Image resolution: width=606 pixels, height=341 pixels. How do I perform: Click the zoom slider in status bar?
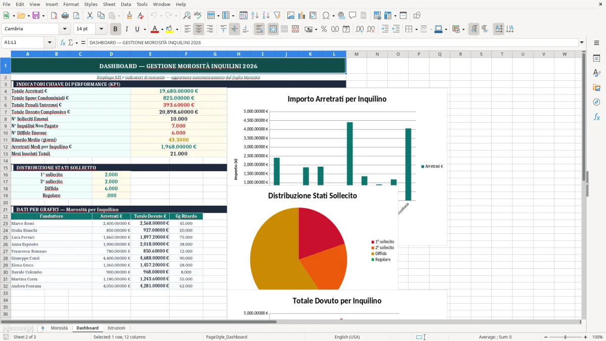click(x=565, y=337)
